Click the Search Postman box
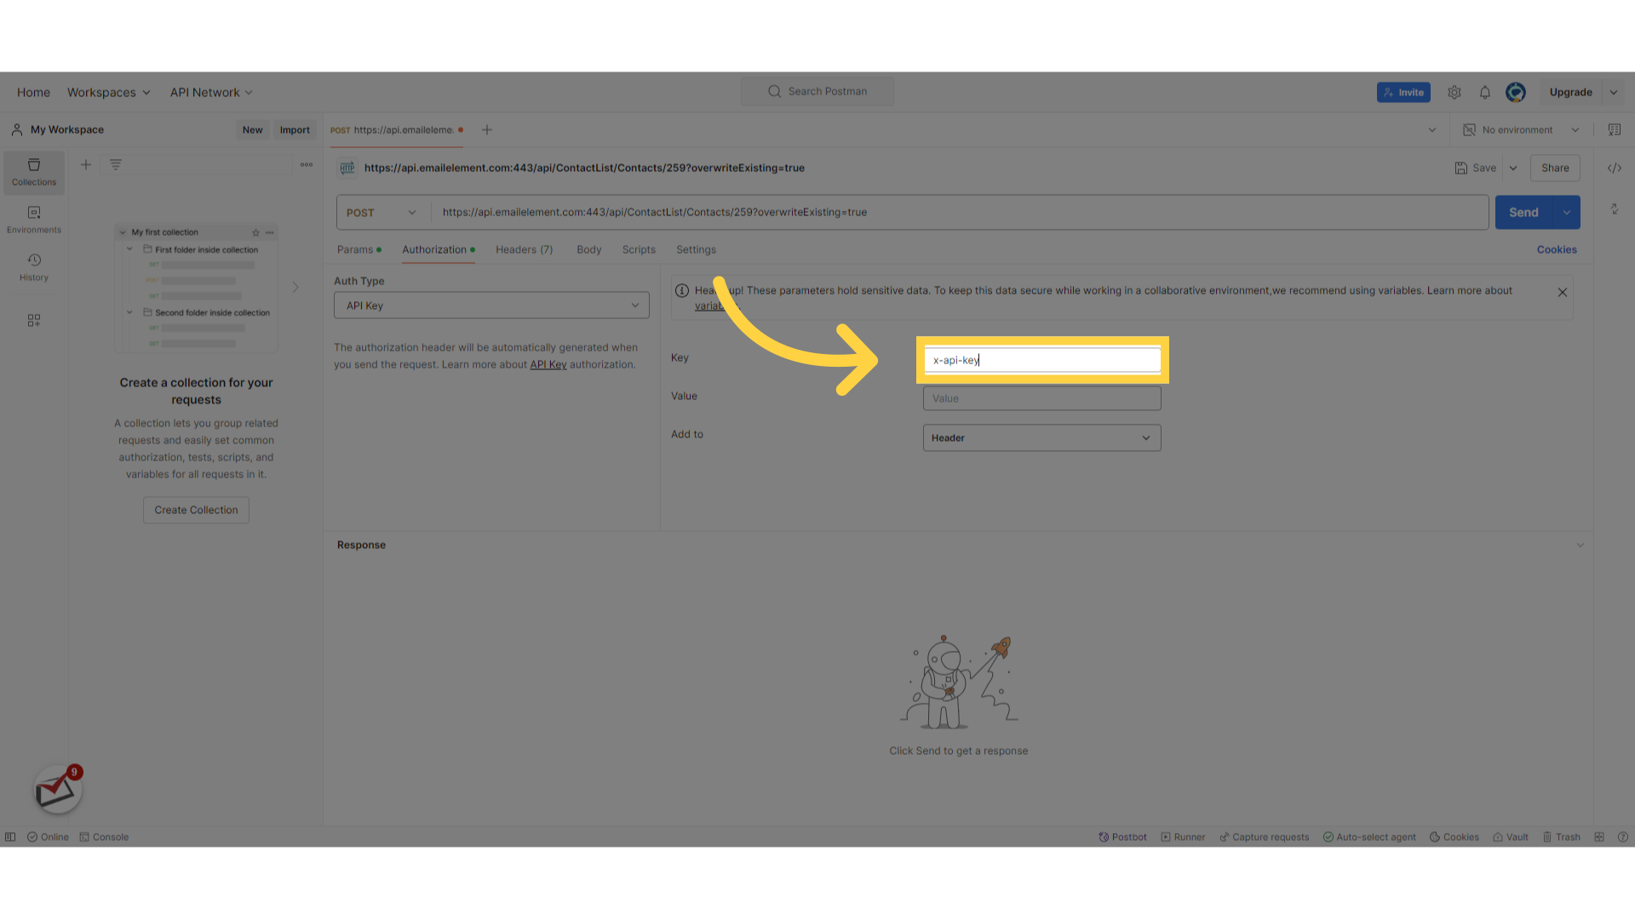The width and height of the screenshot is (1635, 919). (817, 92)
